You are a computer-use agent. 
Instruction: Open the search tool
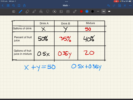(14, 6)
